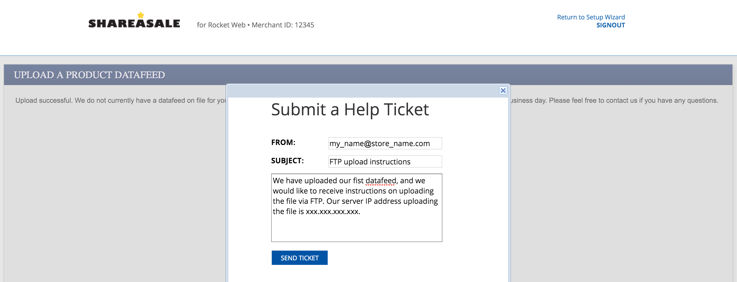Click the SUBJECT: label
This screenshot has width=737, height=282.
coord(287,161)
